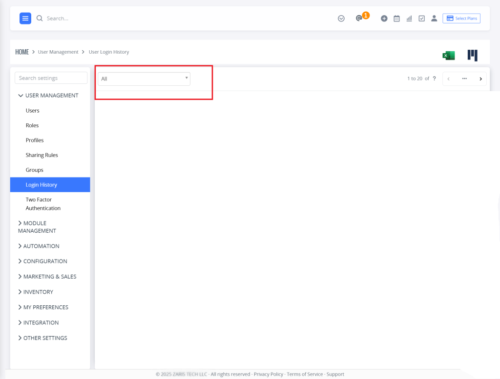Open the user profile icon
Screen dimensions: 500x379
pos(434,19)
